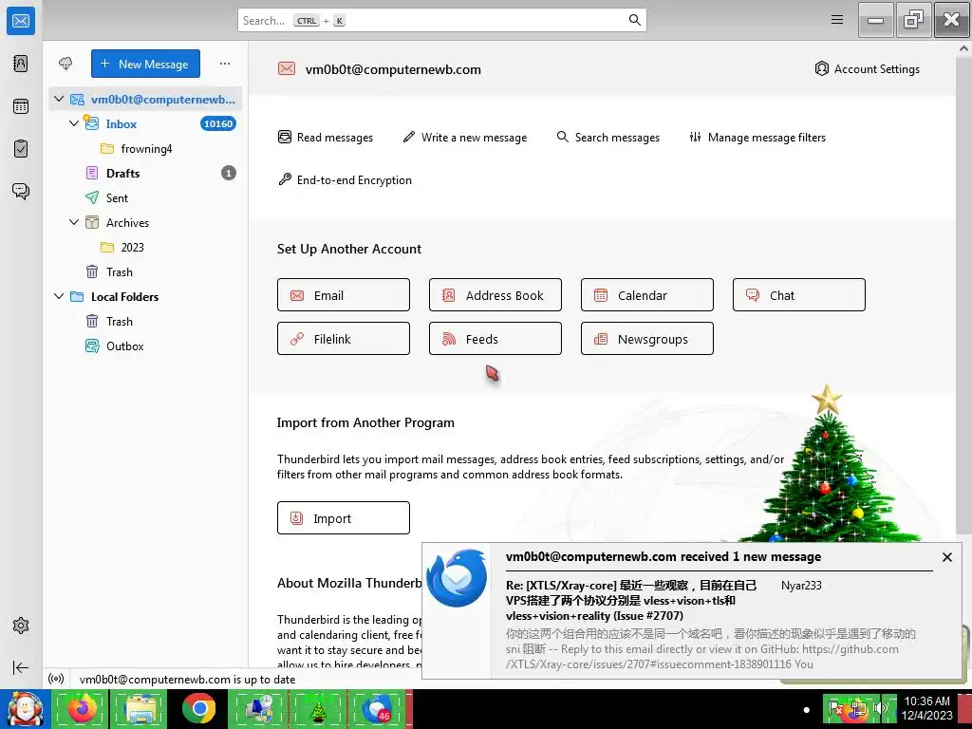Collapse the Archives folder
The height and width of the screenshot is (729, 972).
pos(74,222)
